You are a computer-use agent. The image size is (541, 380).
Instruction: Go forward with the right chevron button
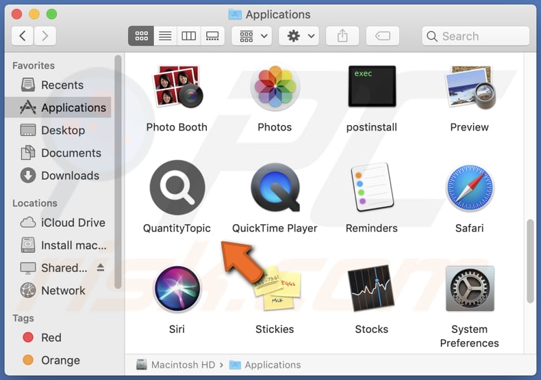(x=45, y=36)
